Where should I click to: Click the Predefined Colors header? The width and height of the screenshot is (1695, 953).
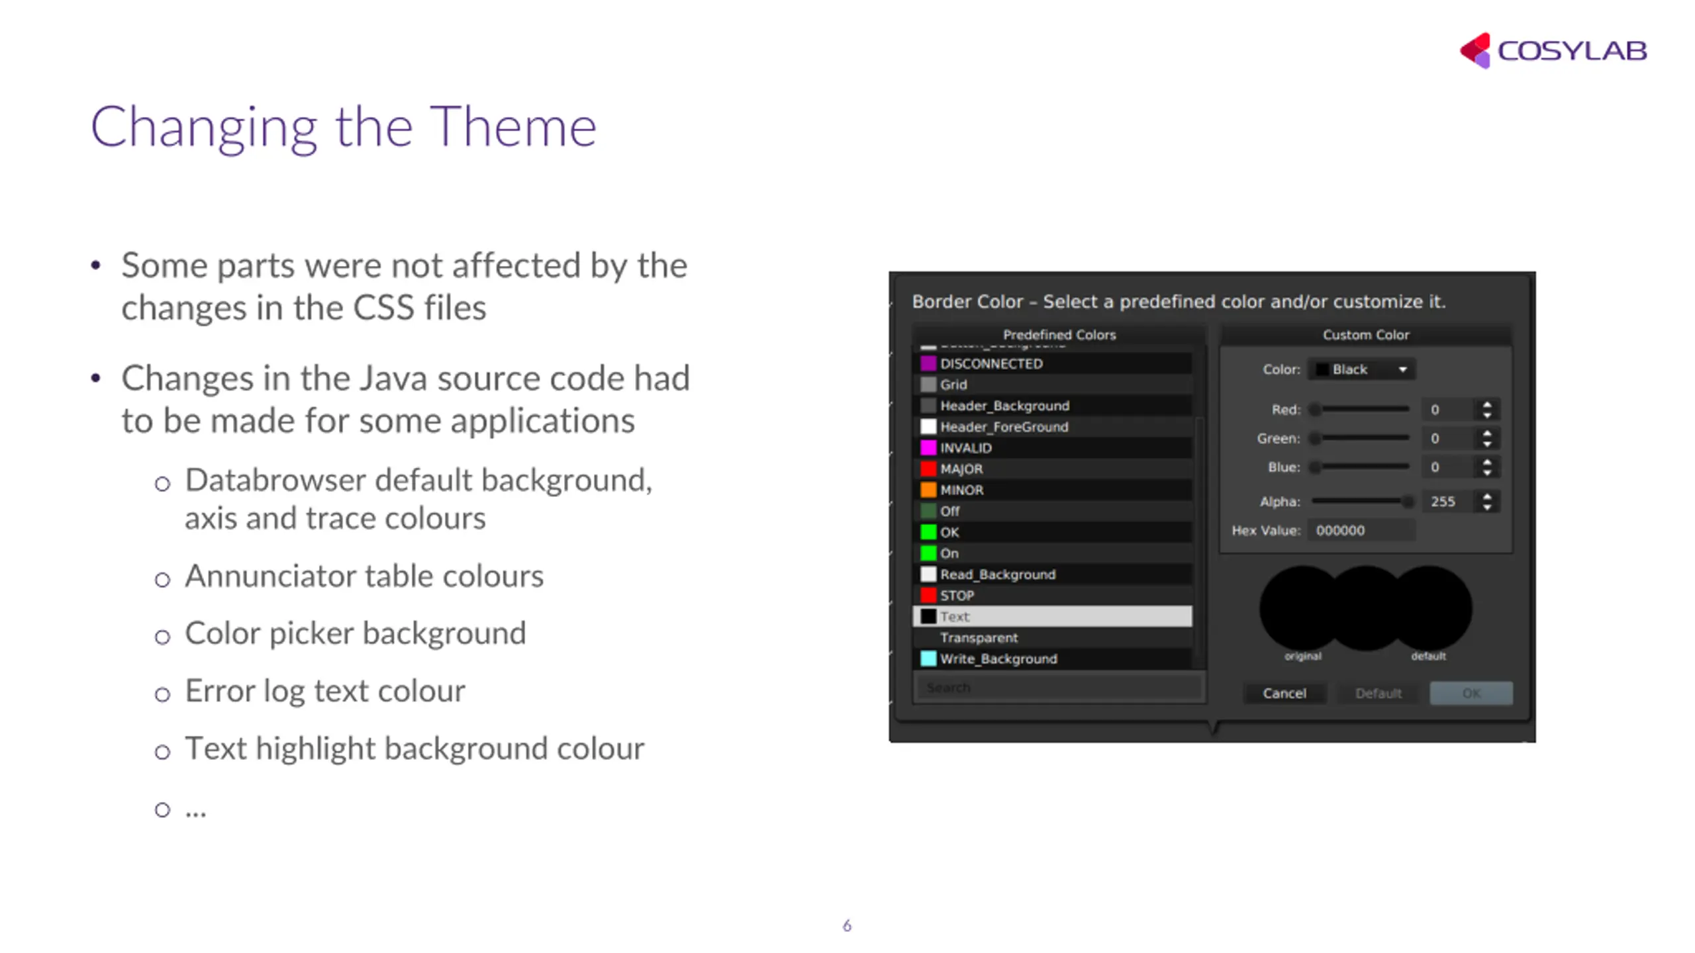[1059, 335]
